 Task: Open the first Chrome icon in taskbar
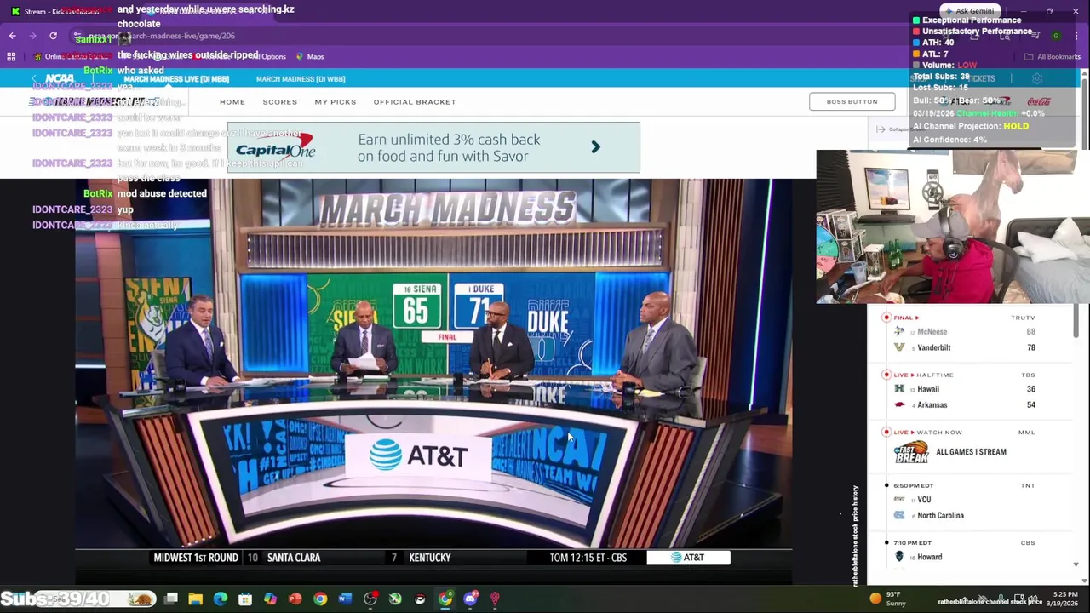pos(320,599)
